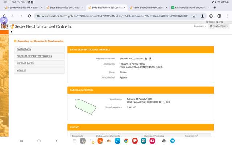Open CONSULTA DESCRIPTIVA Y GRÁFICA
This screenshot has width=232, height=145.
(x=40, y=56)
